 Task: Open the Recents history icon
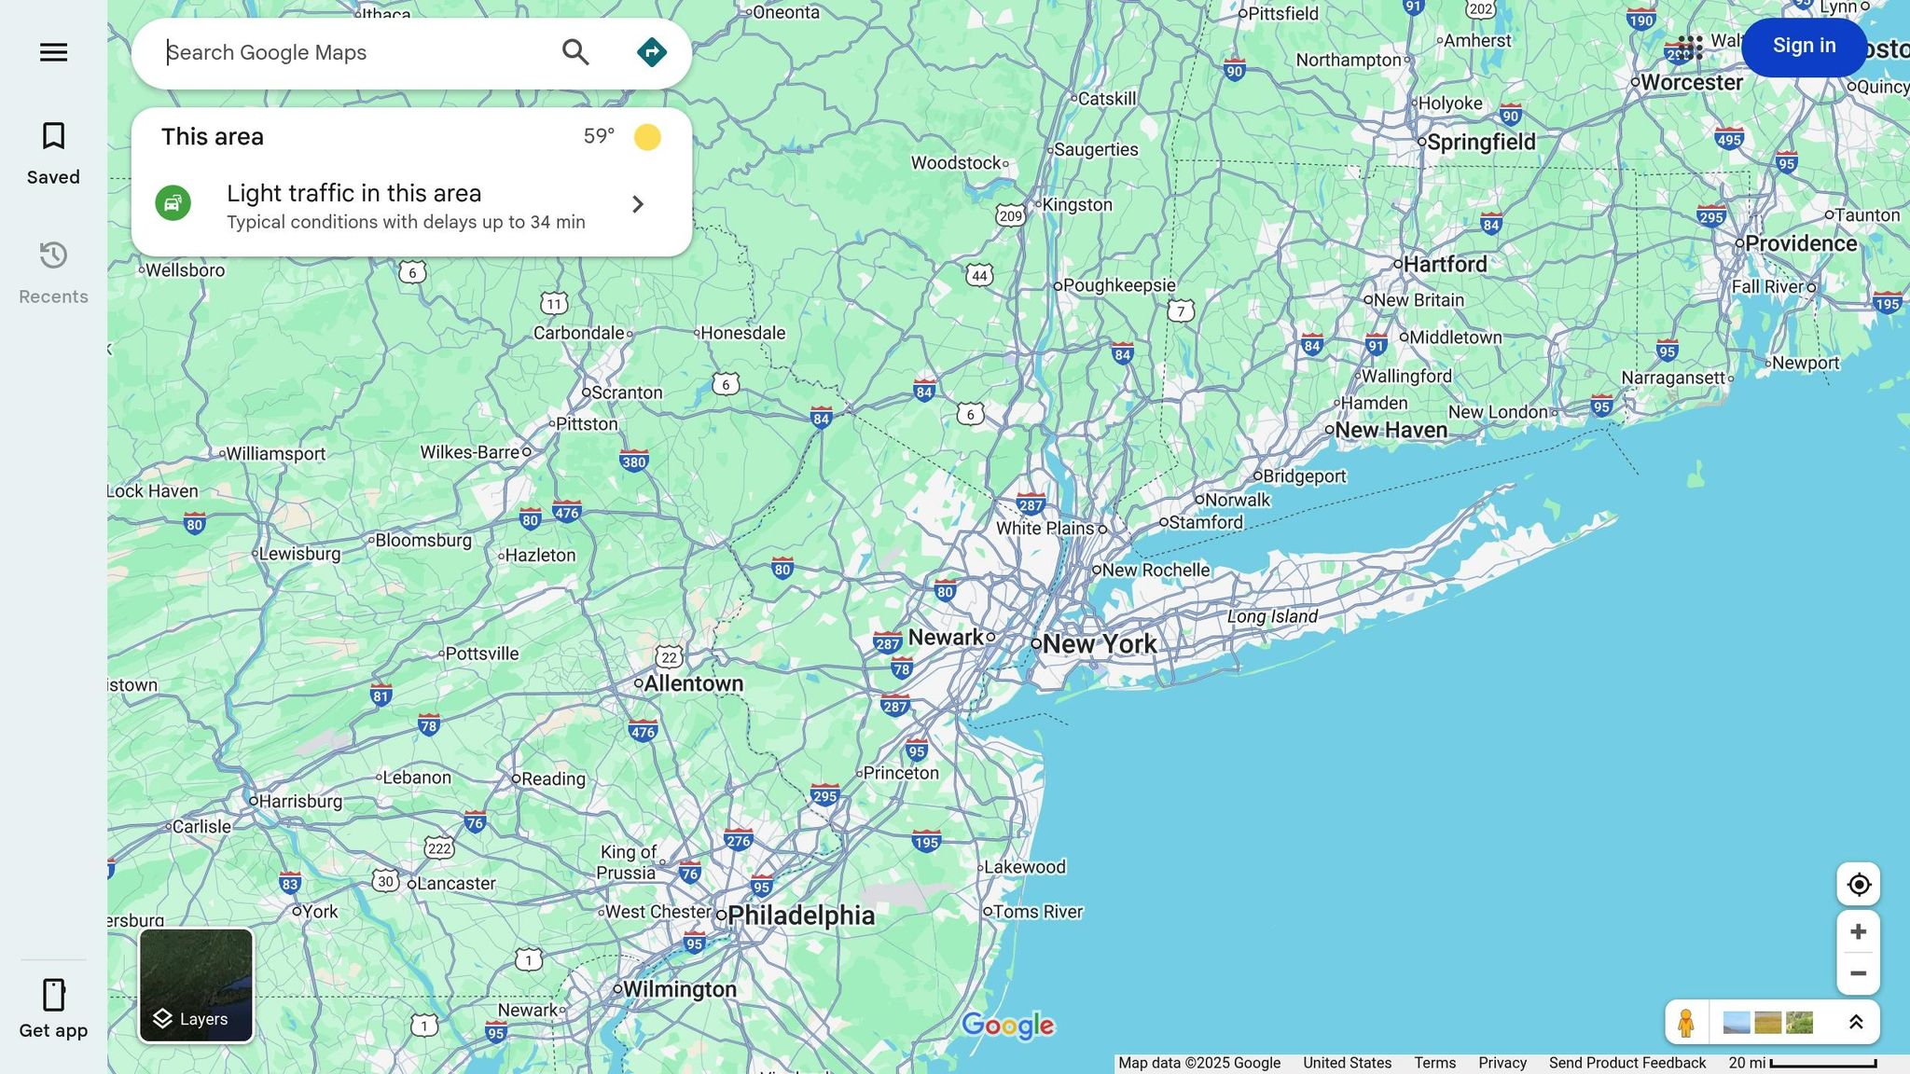point(52,255)
